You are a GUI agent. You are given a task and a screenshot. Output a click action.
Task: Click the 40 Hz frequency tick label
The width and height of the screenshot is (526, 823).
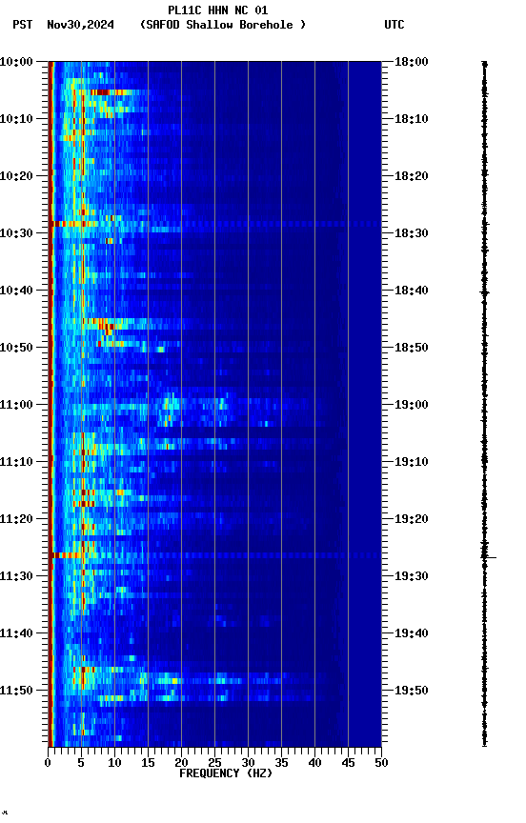314,764
